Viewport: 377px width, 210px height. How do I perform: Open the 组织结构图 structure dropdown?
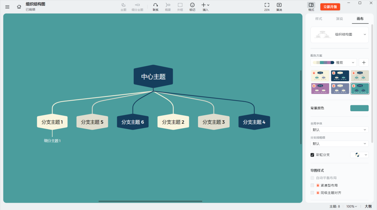[339, 35]
